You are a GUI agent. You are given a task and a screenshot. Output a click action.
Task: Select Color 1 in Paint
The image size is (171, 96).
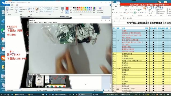pos(67,10)
